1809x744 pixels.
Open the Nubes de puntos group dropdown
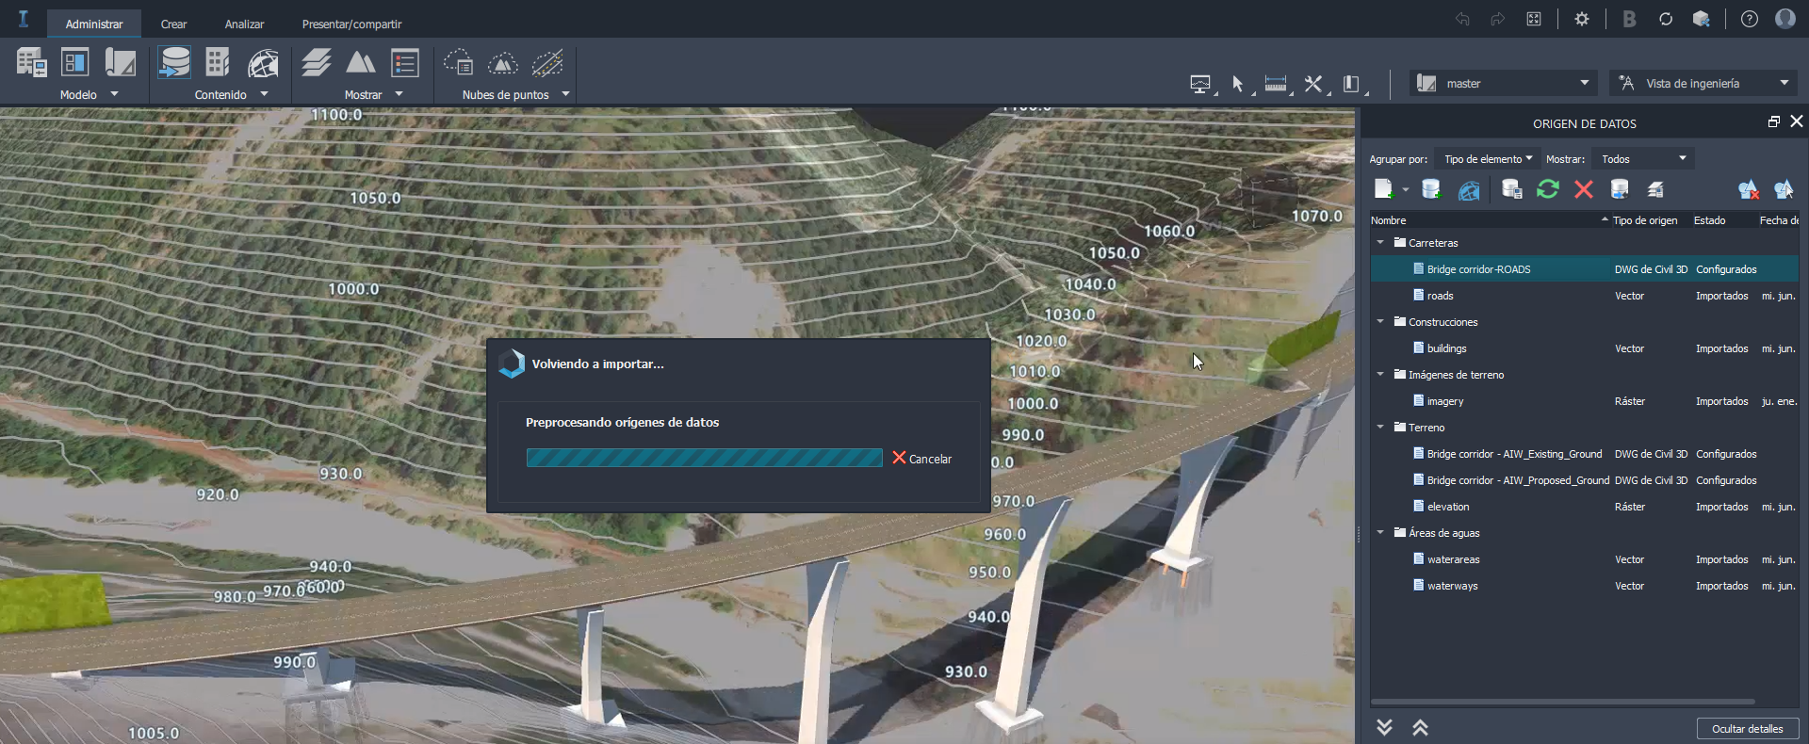[566, 94]
